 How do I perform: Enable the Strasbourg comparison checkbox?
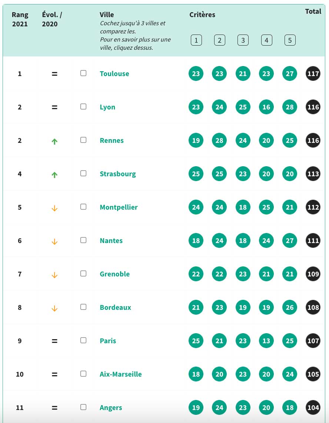coord(83,173)
